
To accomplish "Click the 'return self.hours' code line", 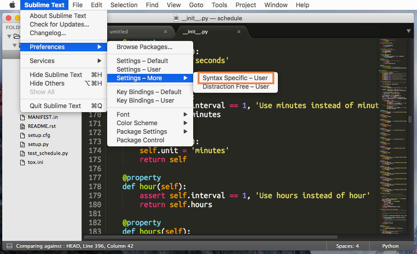I will click(x=176, y=204).
